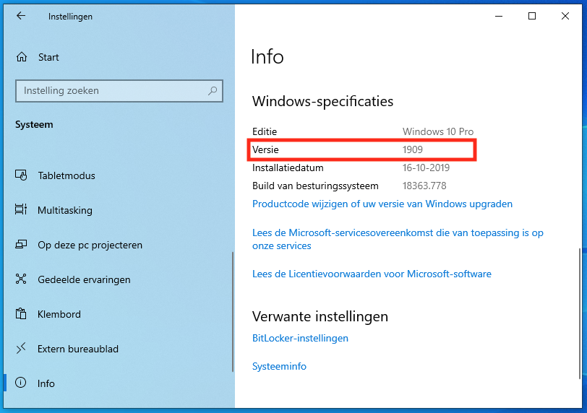Click the Info circle icon
The height and width of the screenshot is (413, 587).
coord(22,383)
